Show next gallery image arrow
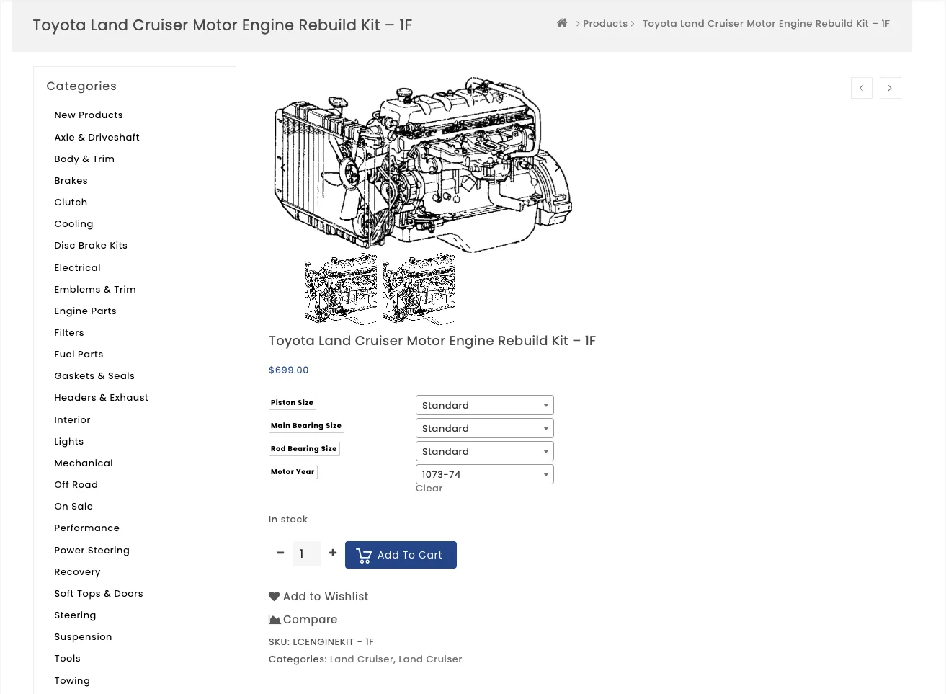 tap(558, 167)
